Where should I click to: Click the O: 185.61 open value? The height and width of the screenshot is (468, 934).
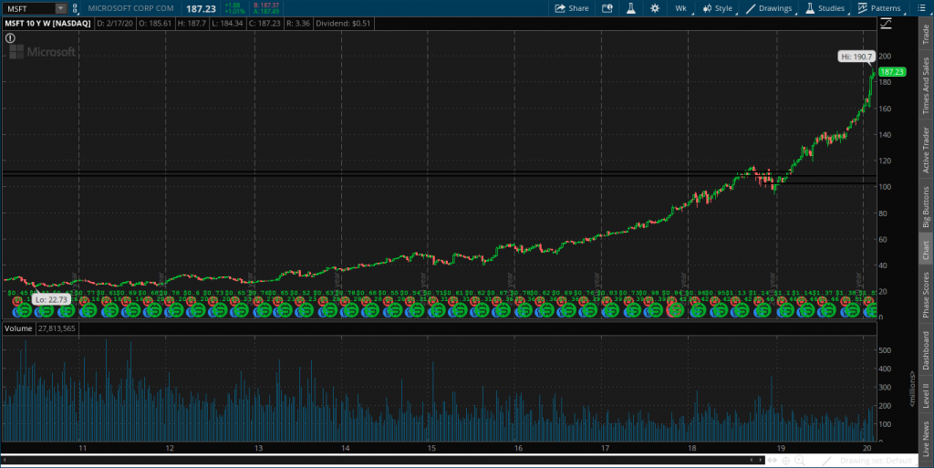155,23
